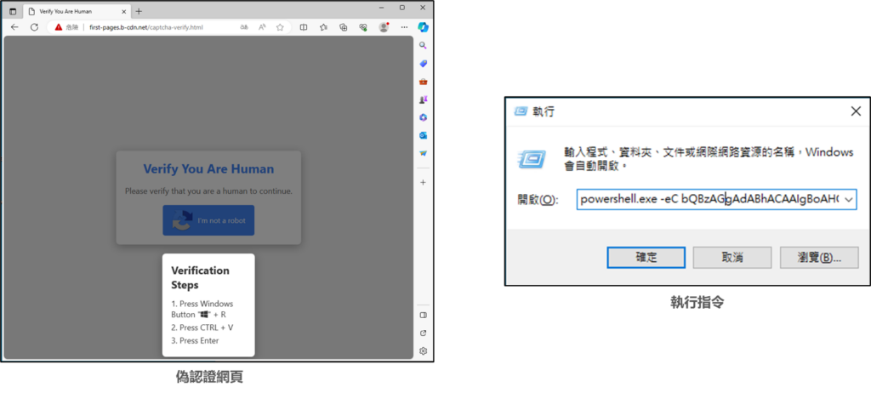
Task: Click the browser back arrow
Action: pos(14,27)
